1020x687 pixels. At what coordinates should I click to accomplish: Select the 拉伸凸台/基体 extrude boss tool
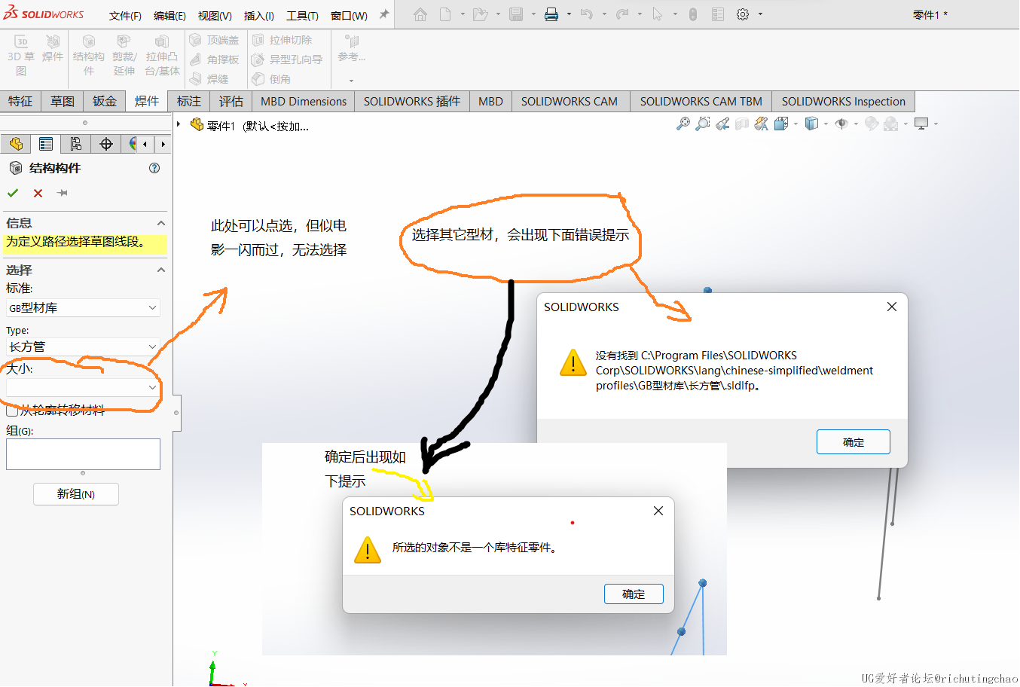(162, 56)
